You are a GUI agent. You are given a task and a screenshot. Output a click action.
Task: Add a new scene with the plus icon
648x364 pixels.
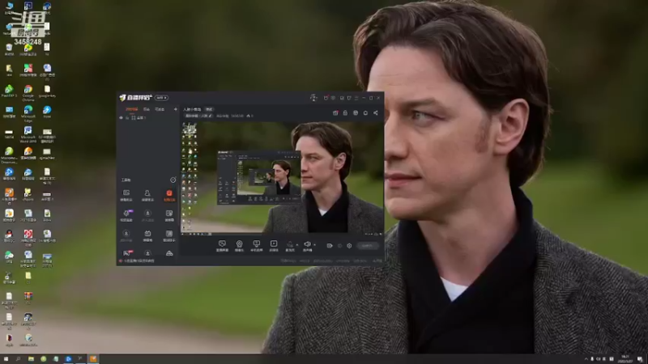(176, 109)
